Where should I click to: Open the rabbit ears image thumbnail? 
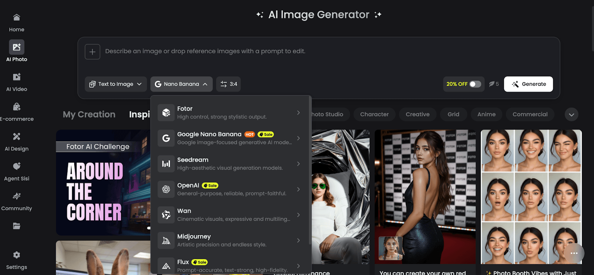(x=103, y=258)
